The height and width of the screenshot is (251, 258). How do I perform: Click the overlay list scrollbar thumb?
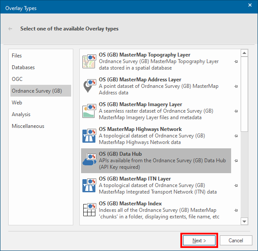[x=245, y=94]
